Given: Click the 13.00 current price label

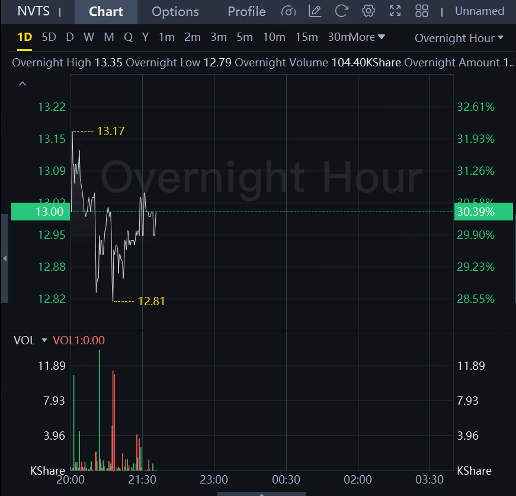Looking at the screenshot, I should click(x=40, y=212).
